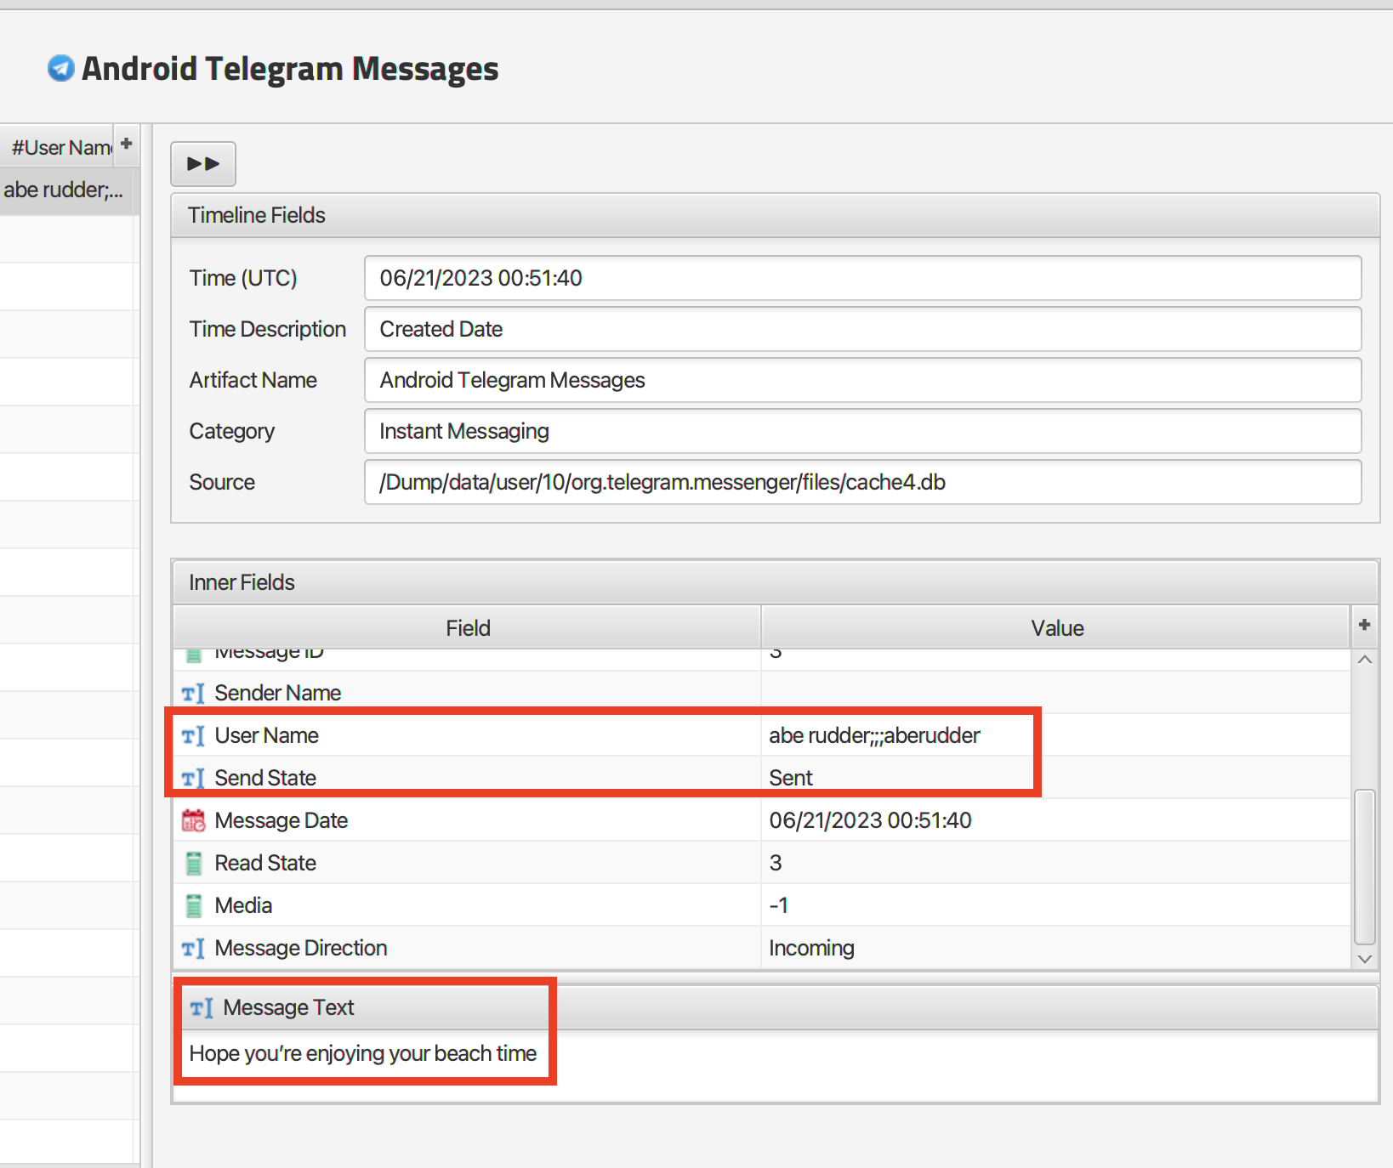
Task: Click the double-arrow collapse panel button
Action: pos(203,163)
